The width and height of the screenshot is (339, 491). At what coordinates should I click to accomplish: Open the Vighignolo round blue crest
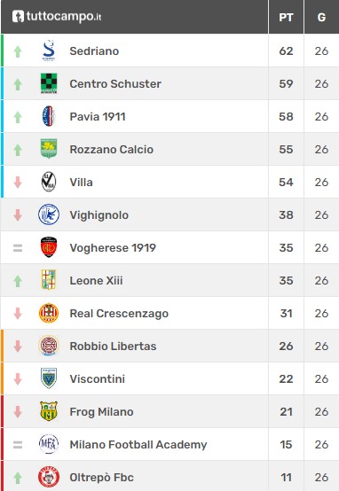click(49, 214)
